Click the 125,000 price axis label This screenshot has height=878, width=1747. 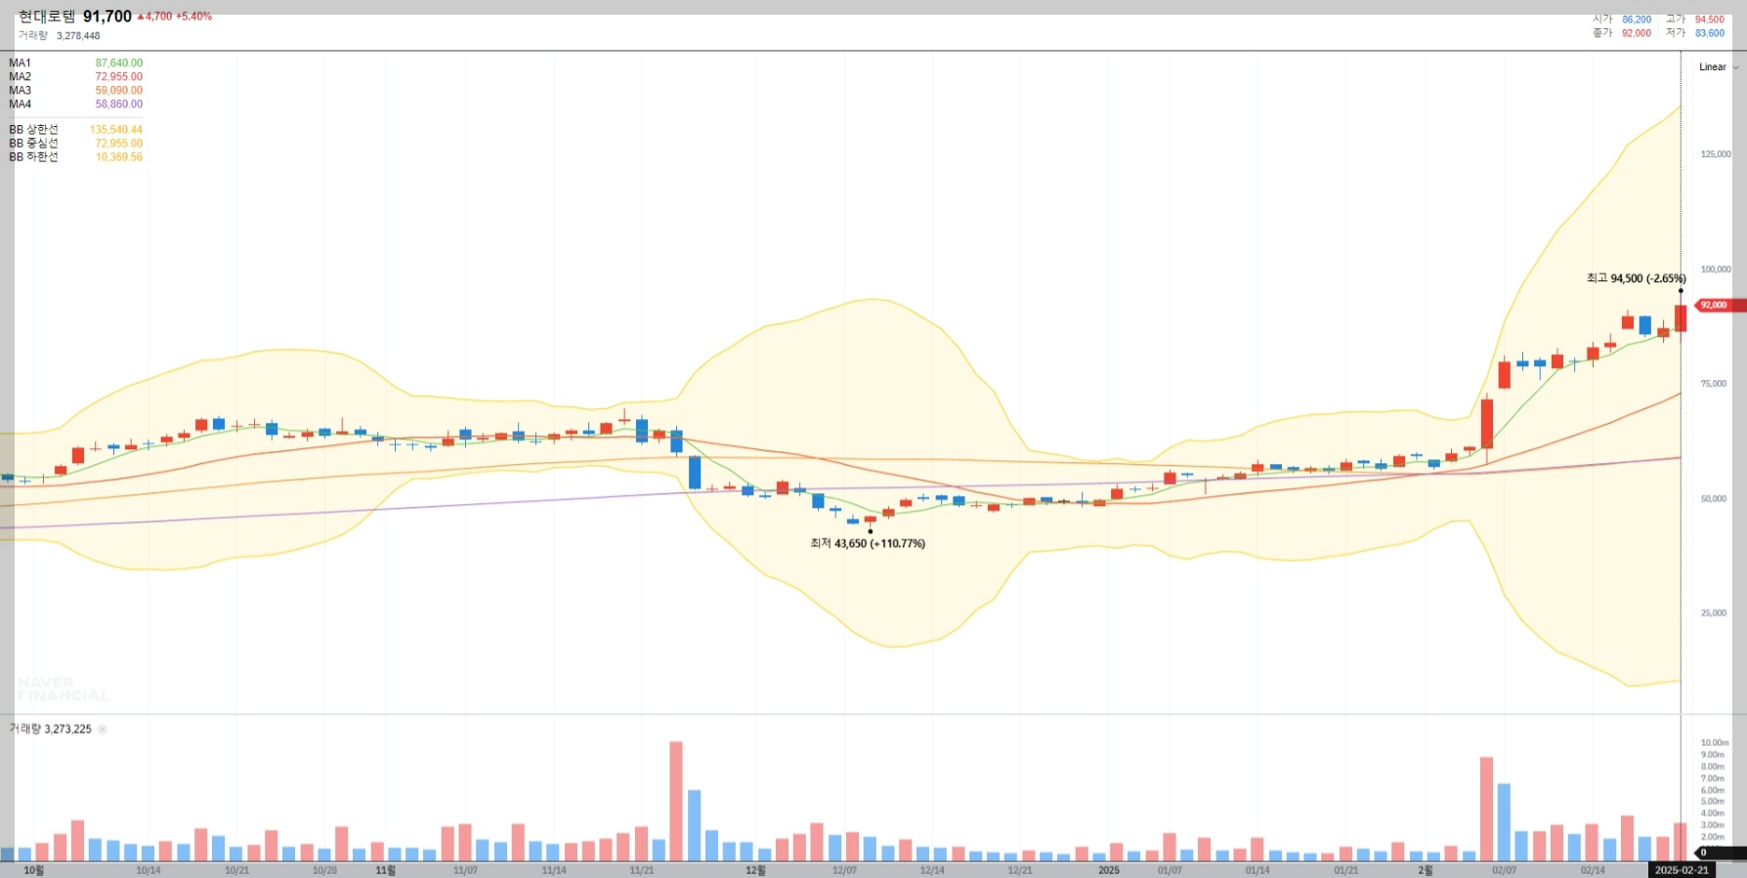click(1716, 154)
